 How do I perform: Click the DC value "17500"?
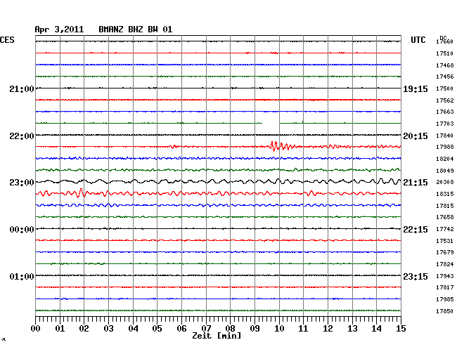click(x=445, y=89)
